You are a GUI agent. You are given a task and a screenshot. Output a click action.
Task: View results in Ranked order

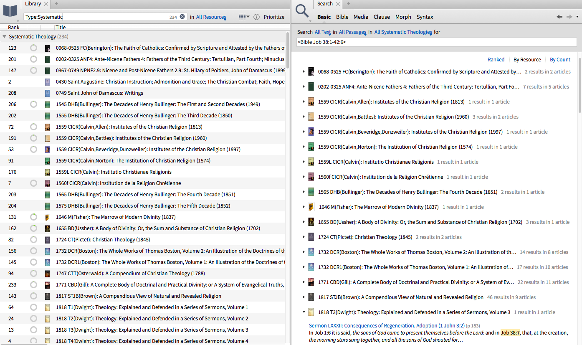pos(496,60)
